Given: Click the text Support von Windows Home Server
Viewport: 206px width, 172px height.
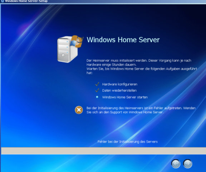Looking at the screenshot, I should coord(137,112).
